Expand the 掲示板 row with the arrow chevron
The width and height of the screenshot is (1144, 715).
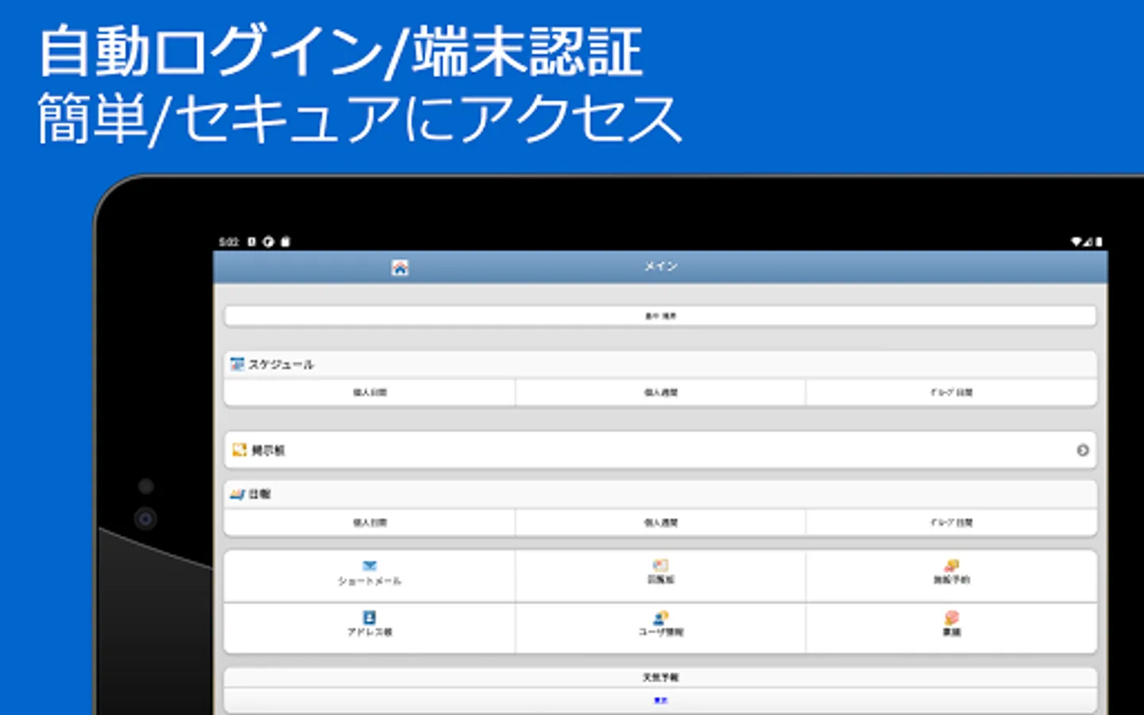1082,450
